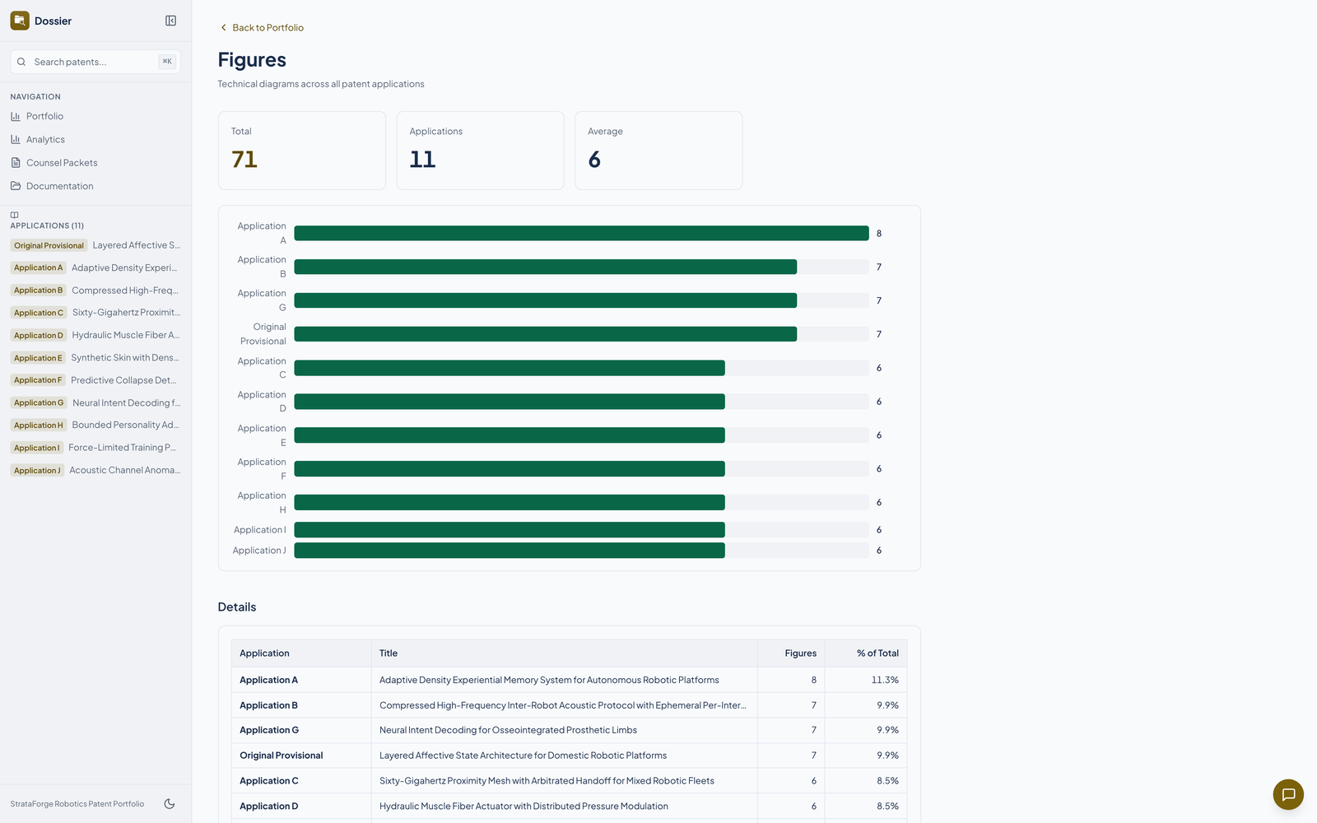Viewport: 1317px width, 823px height.
Task: Click the Application A bar in chart
Action: pyautogui.click(x=581, y=233)
